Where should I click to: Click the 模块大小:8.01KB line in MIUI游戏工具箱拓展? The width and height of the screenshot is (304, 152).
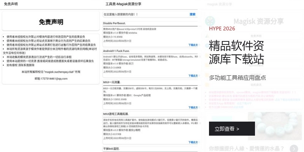(112, 134)
